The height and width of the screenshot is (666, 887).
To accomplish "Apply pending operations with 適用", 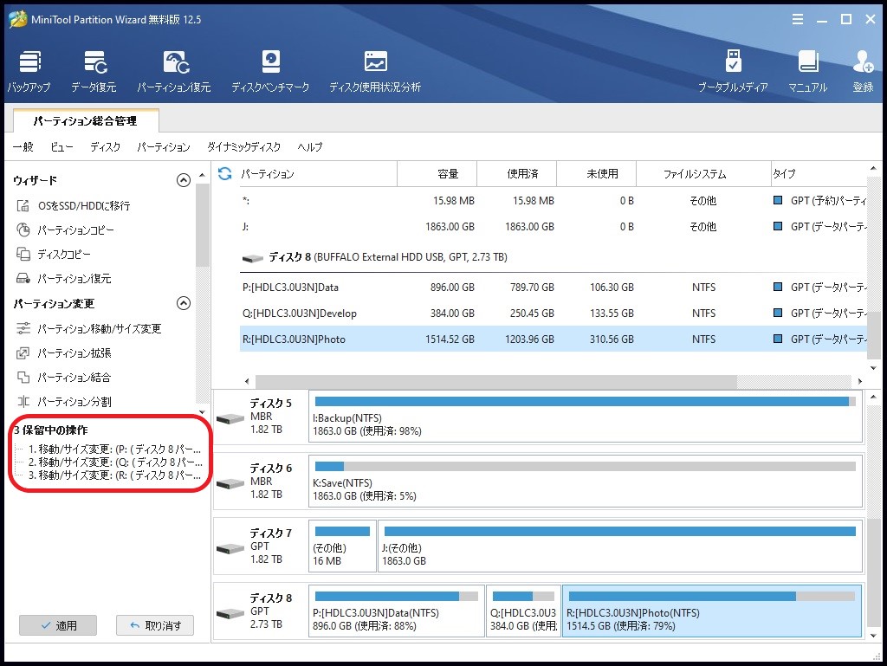I will coord(58,625).
